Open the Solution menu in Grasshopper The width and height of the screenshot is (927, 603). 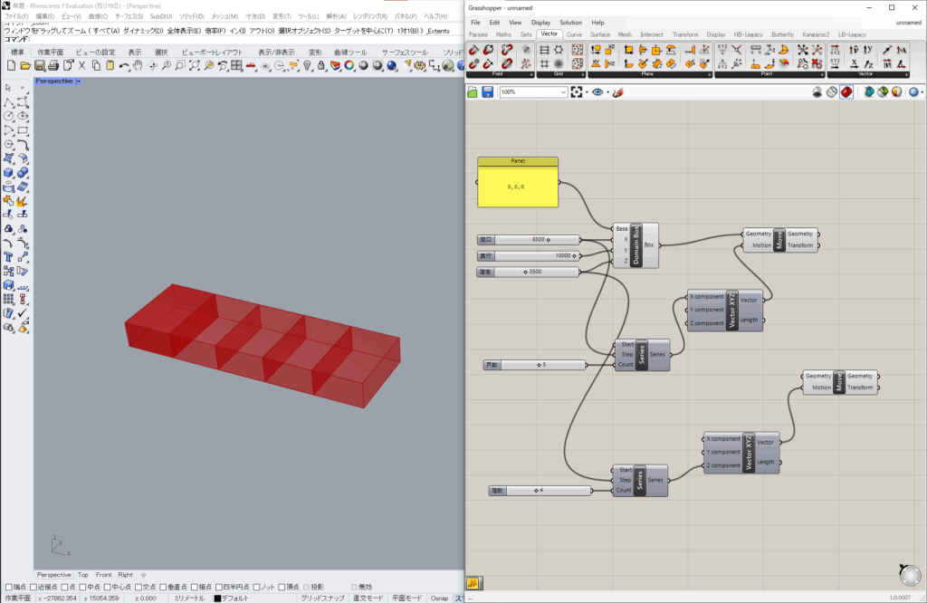[570, 23]
